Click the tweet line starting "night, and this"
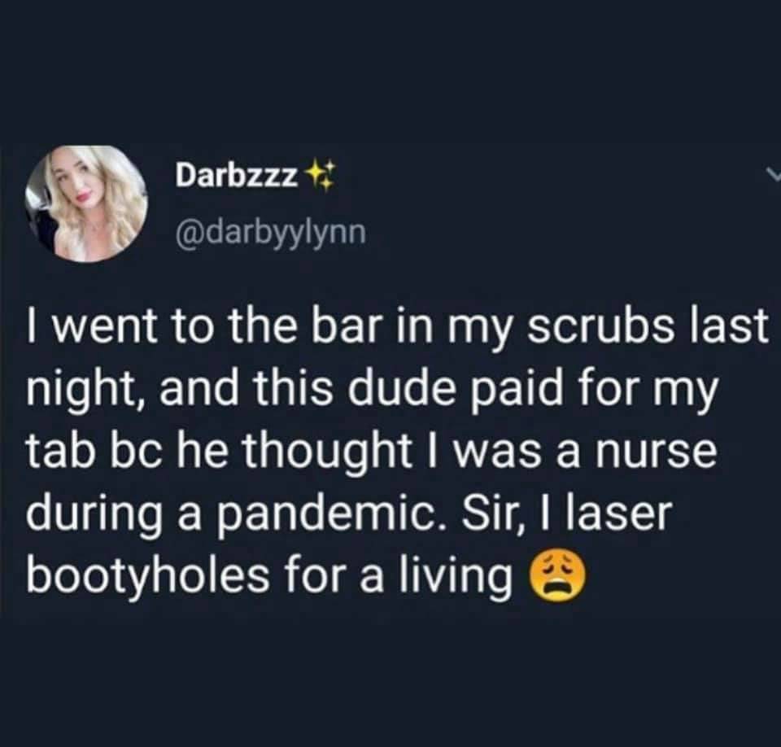781x747 pixels. pyautogui.click(x=373, y=391)
